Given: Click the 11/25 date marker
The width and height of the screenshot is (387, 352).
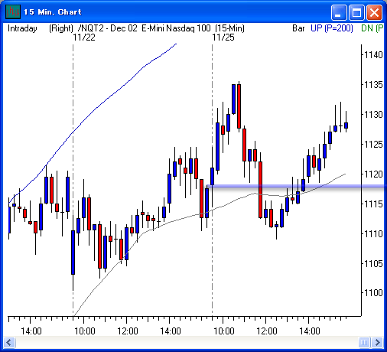Looking at the screenshot, I should [x=223, y=37].
